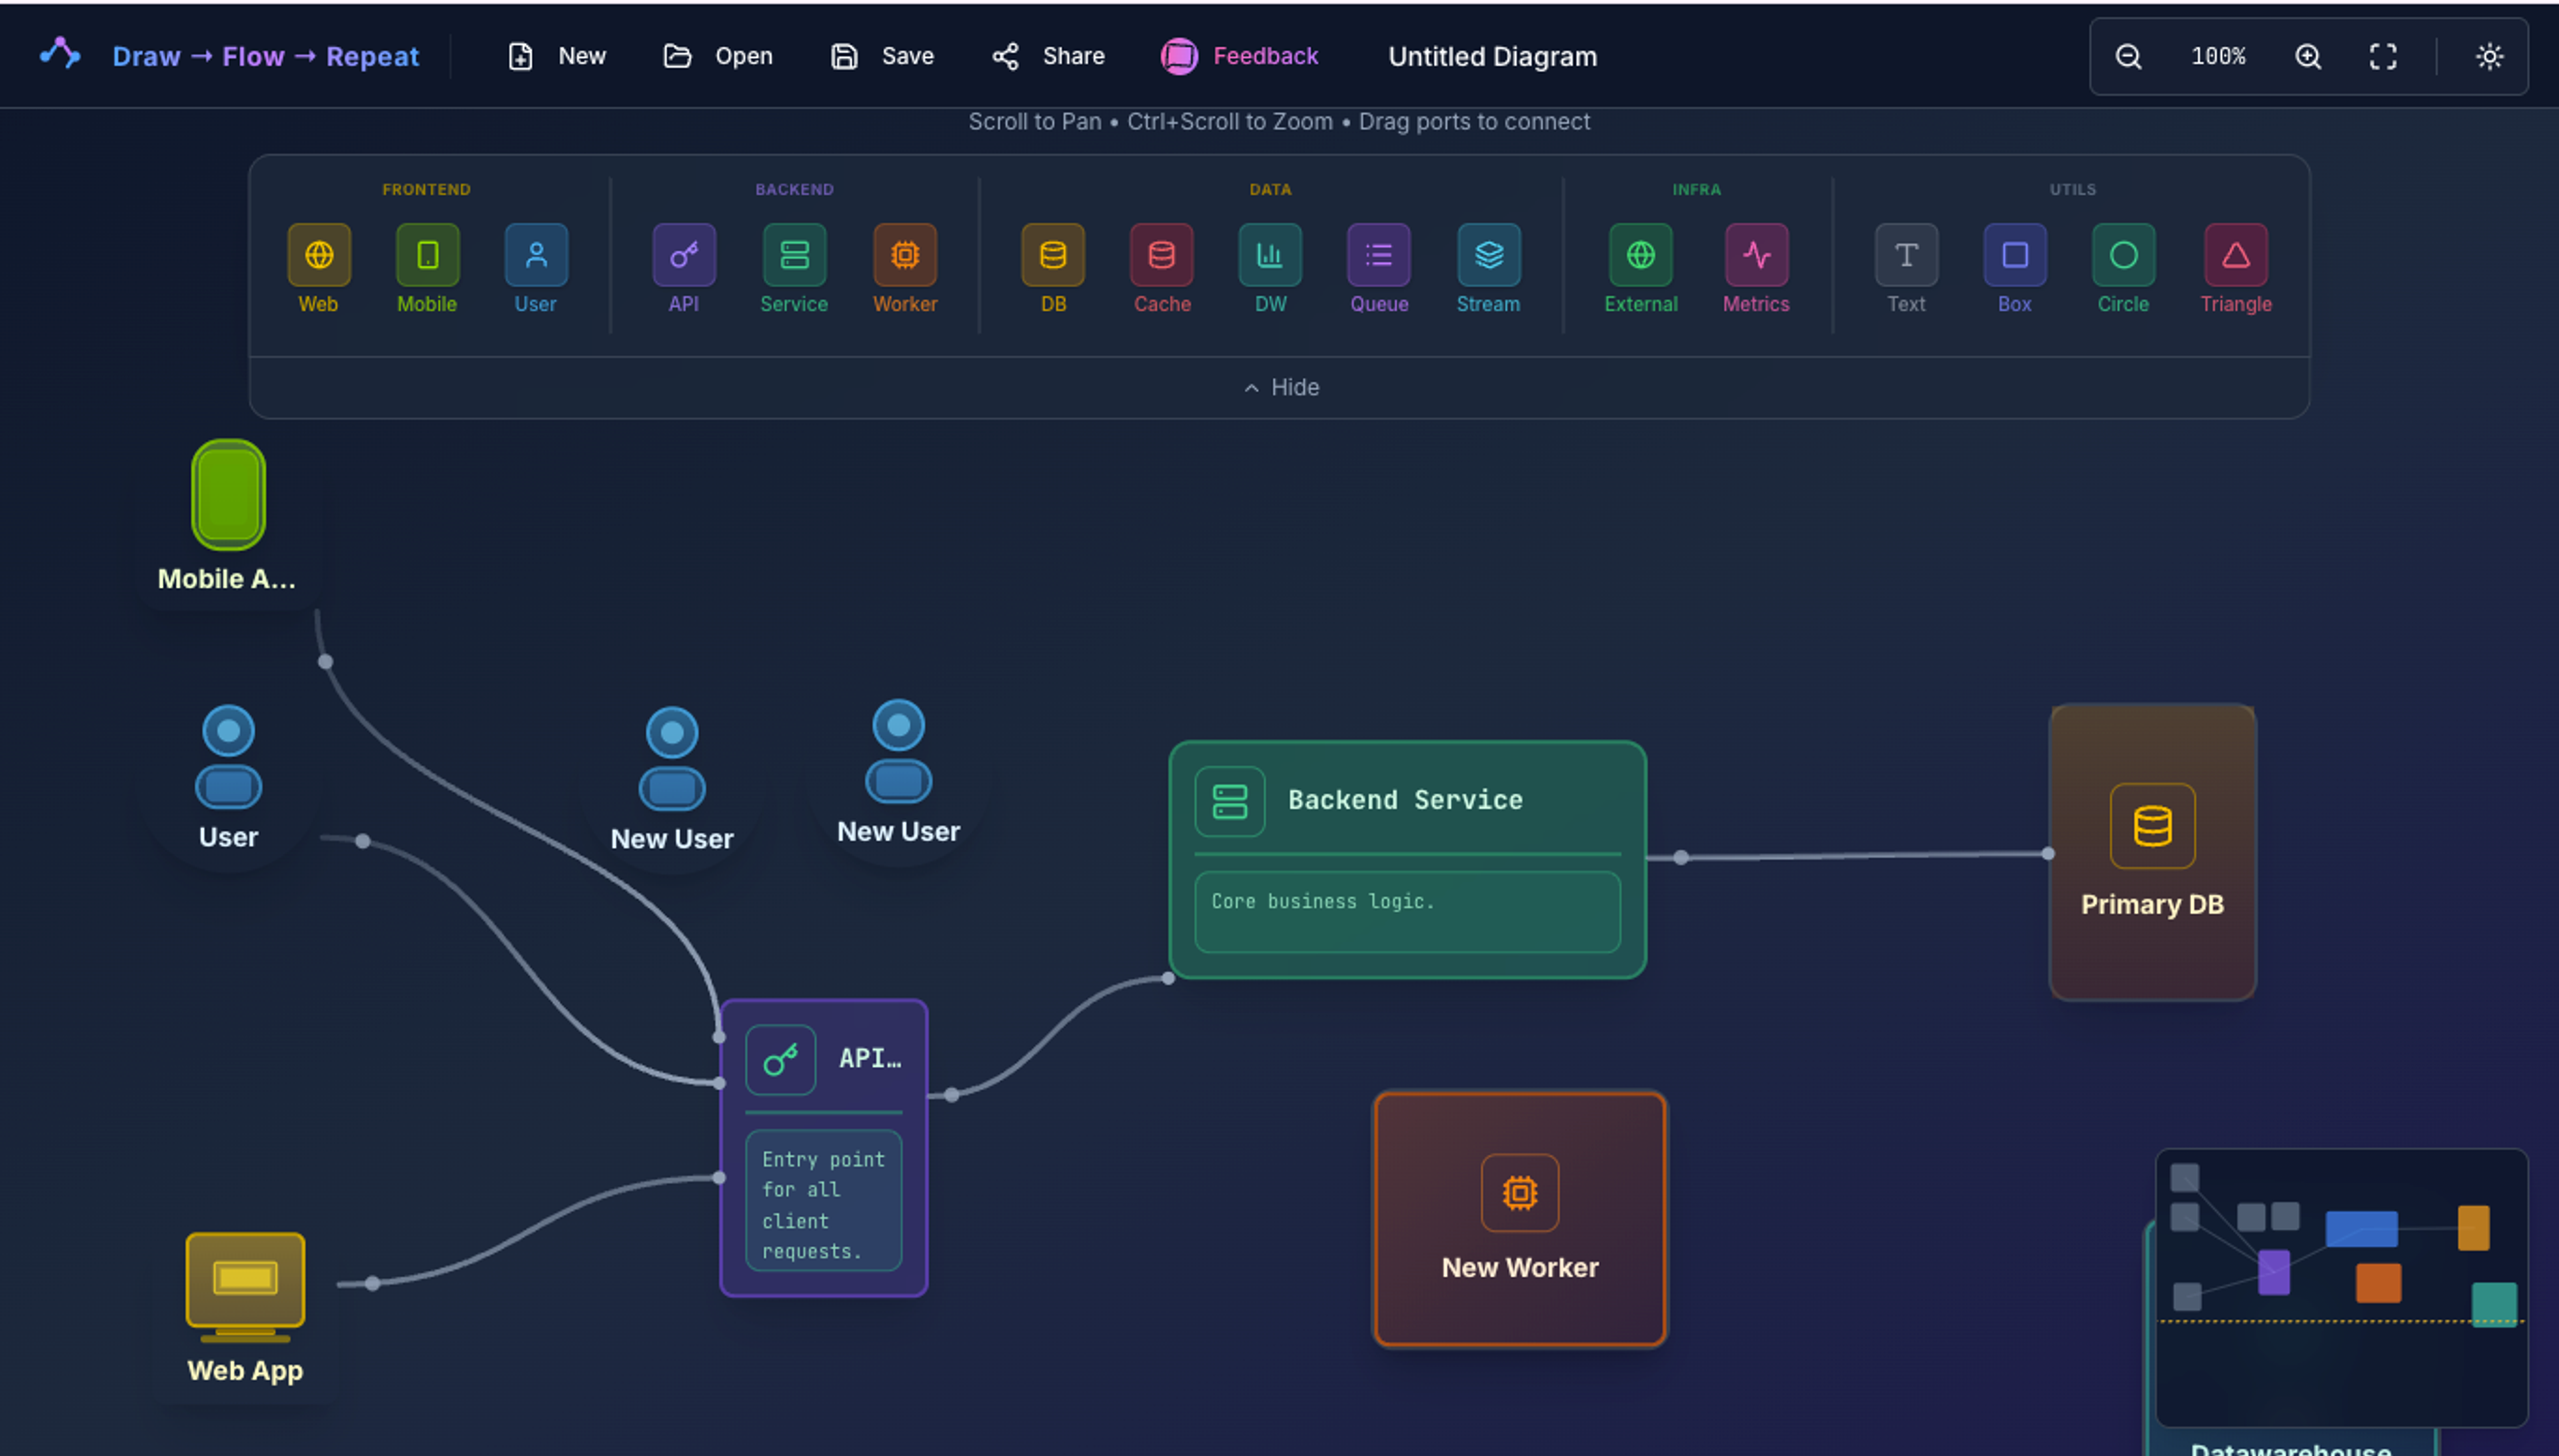
Task: Toggle fullscreen mode icon
Action: pyautogui.click(x=2383, y=57)
